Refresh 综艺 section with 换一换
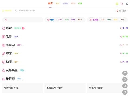 point(124,53)
